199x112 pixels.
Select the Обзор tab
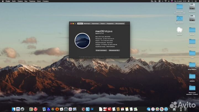[80, 24]
